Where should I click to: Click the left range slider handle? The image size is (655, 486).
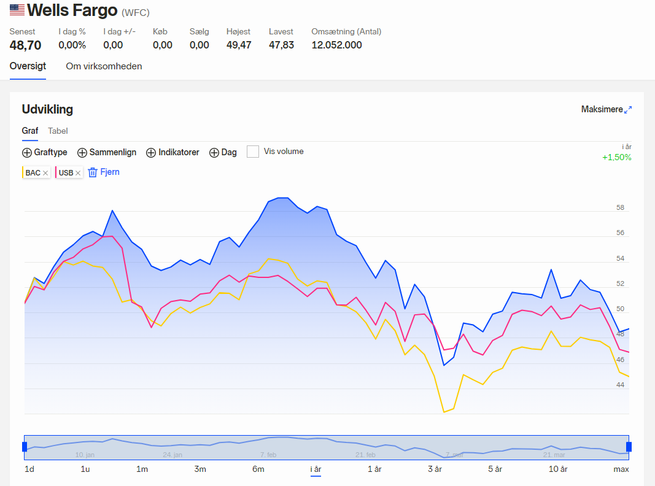pos(25,447)
